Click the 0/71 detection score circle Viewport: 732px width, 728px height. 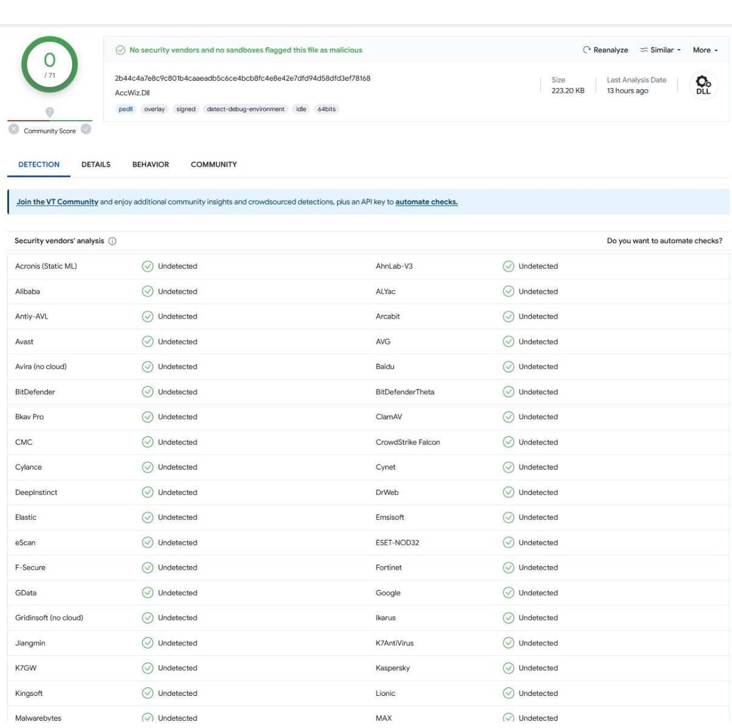point(50,65)
